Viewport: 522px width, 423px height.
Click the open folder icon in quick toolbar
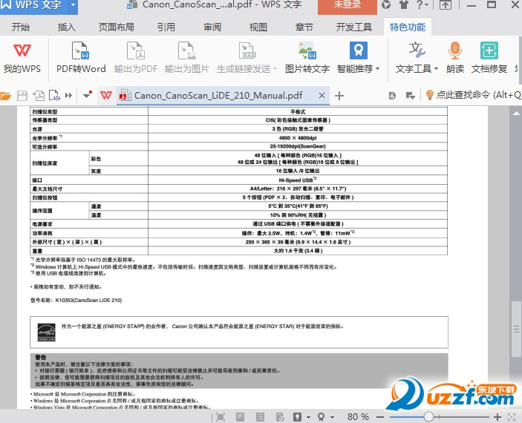pyautogui.click(x=6, y=96)
